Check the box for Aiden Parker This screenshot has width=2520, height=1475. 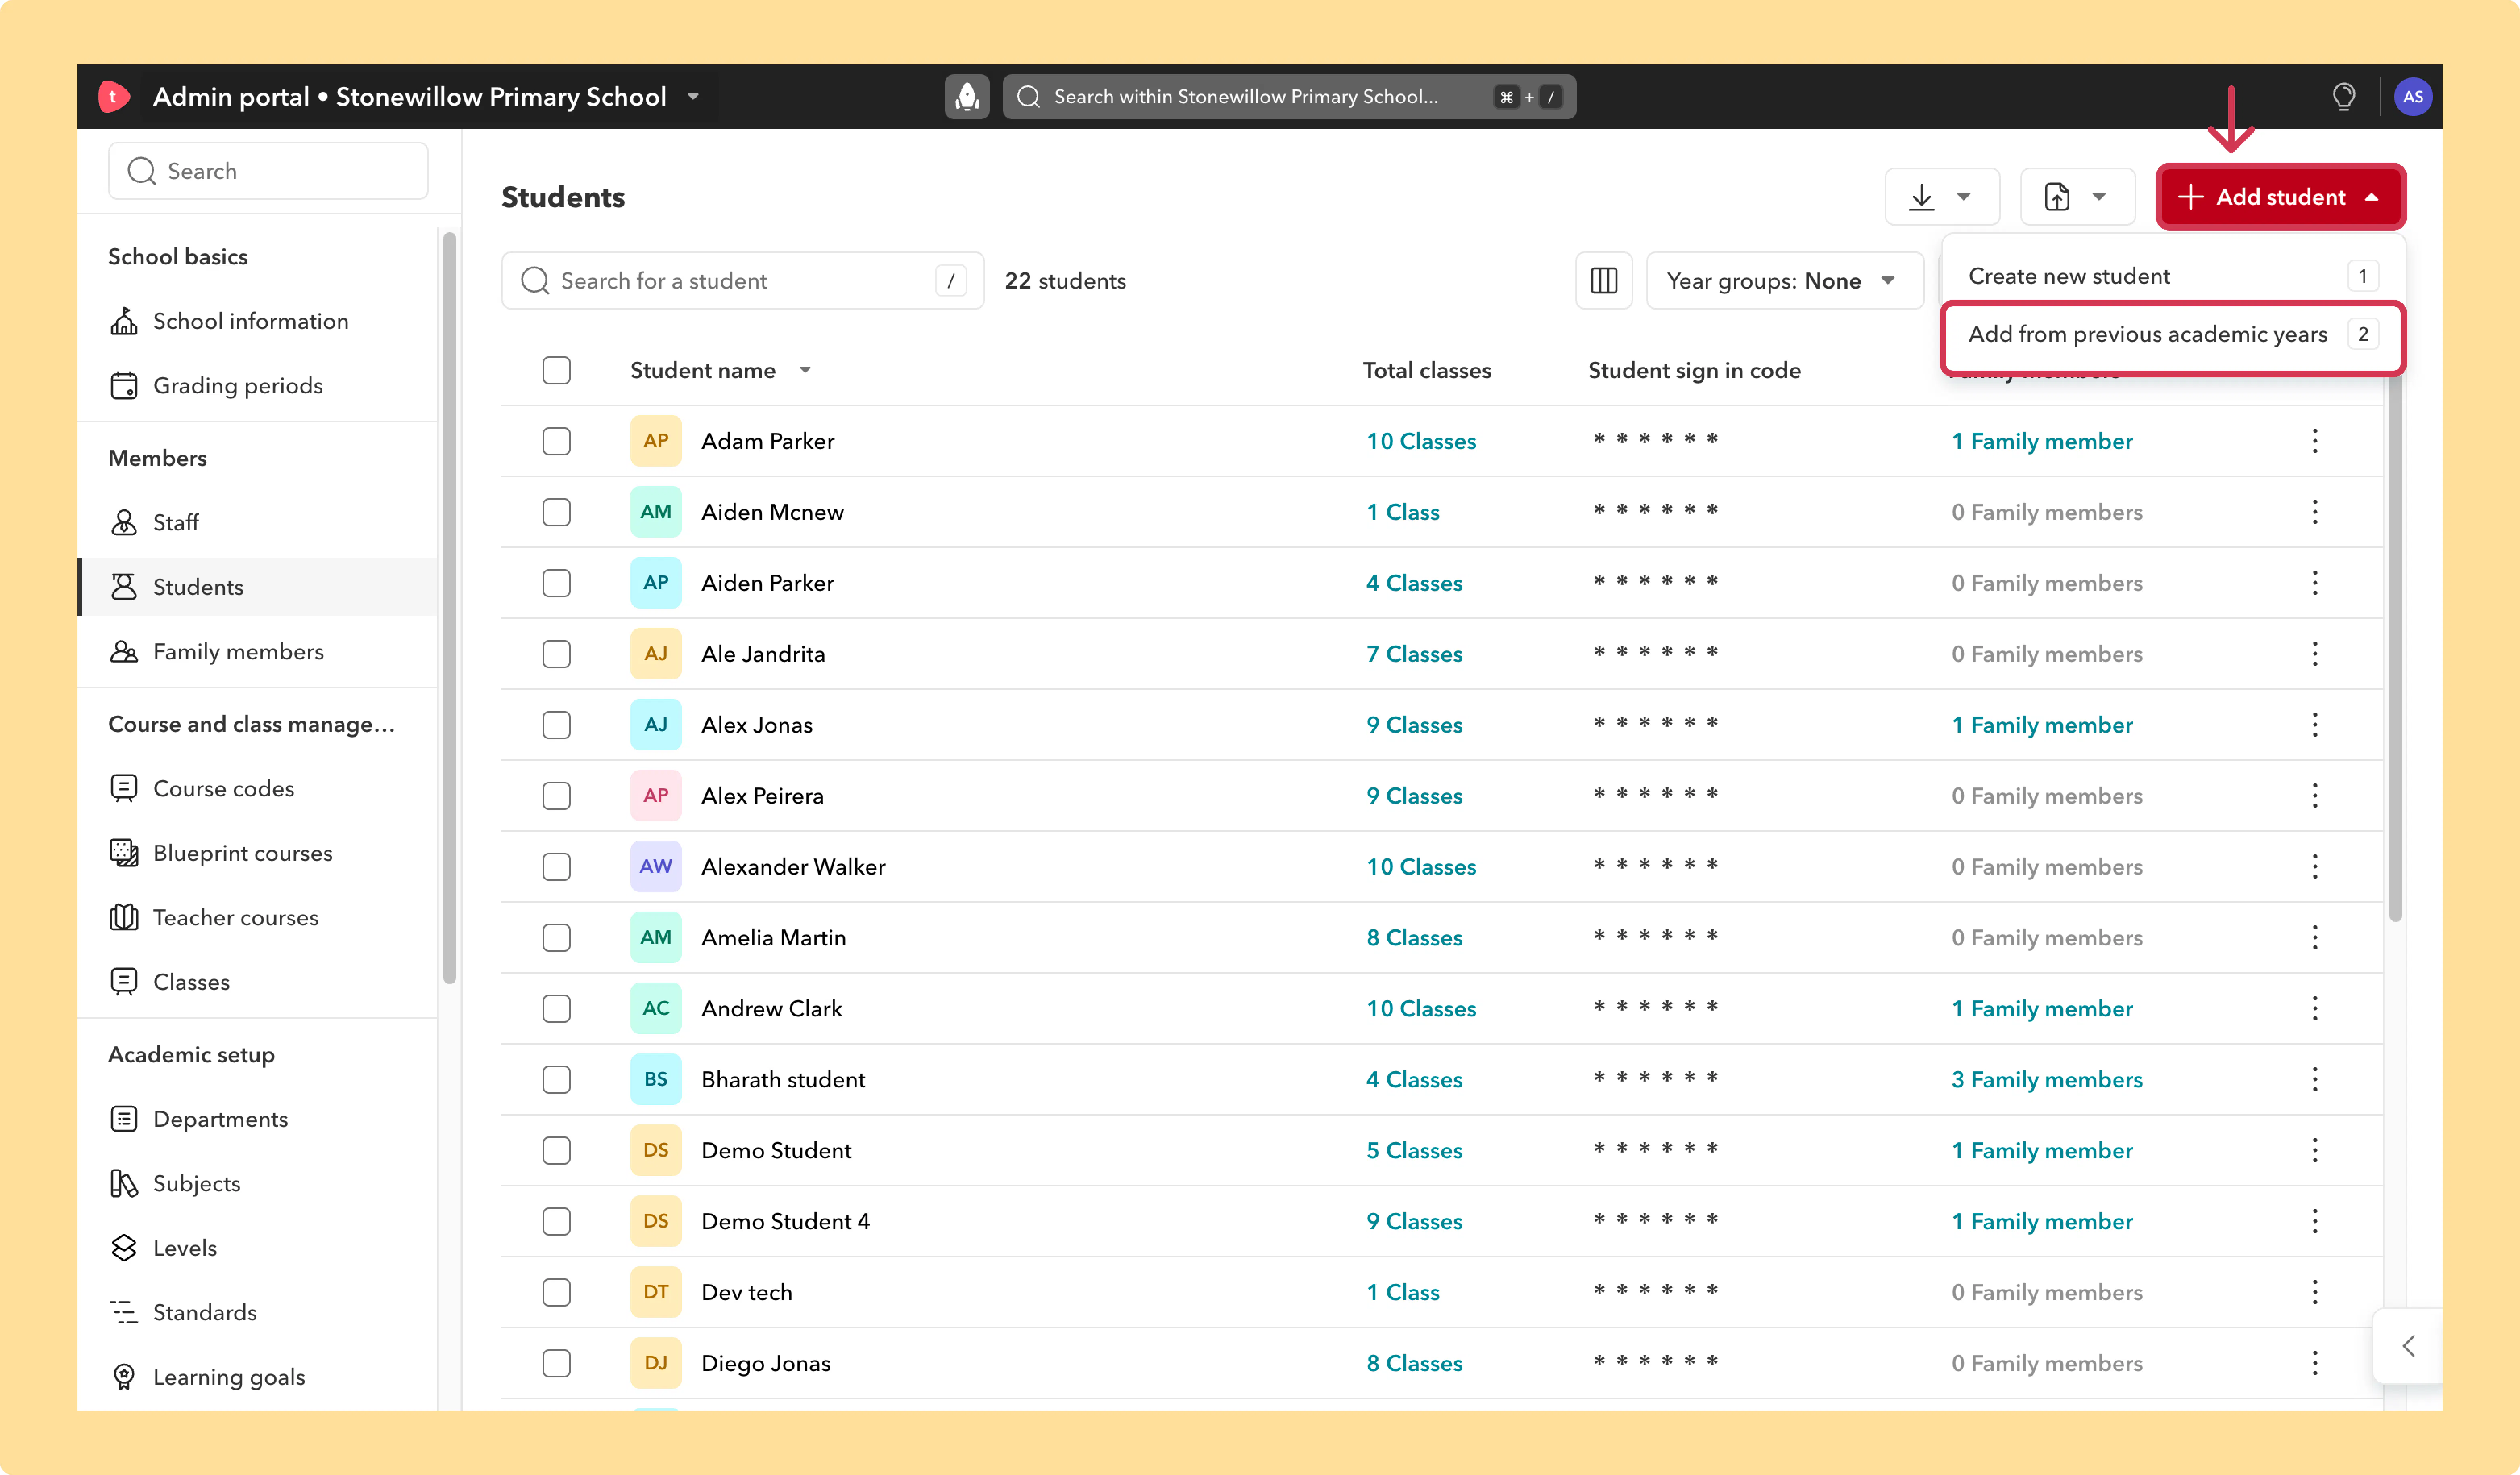[x=557, y=583]
